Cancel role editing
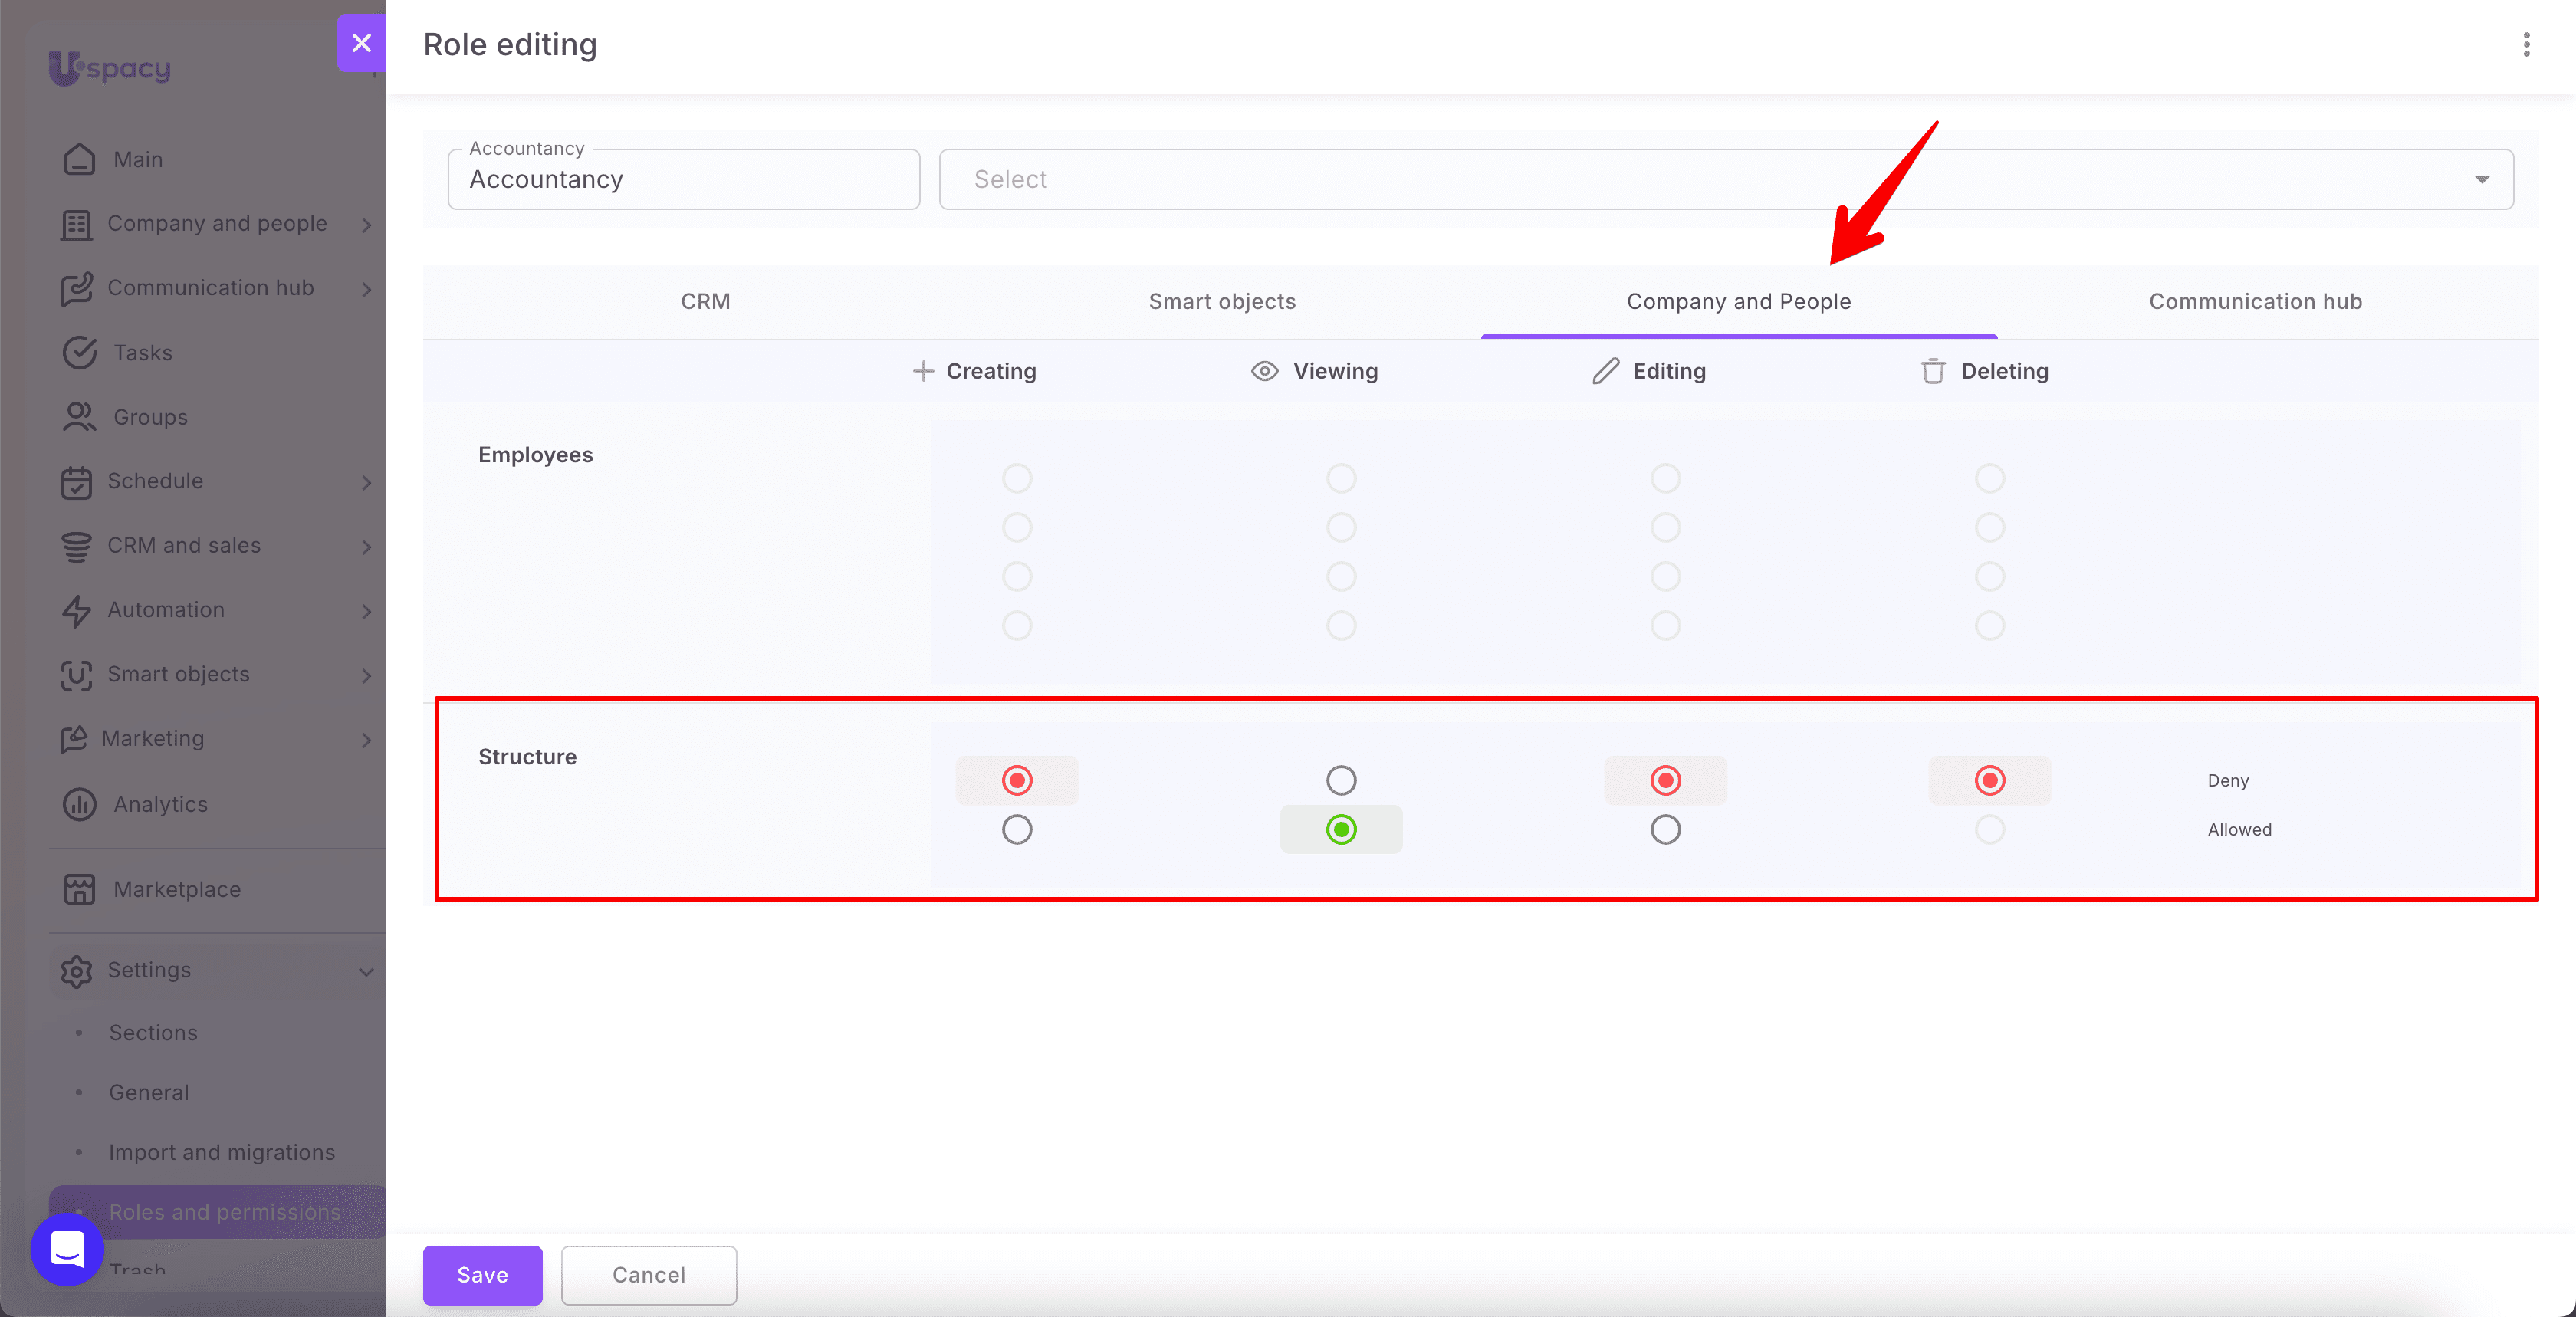 click(x=649, y=1275)
